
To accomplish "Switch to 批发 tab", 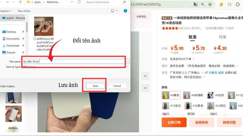I will pyautogui.click(x=193, y=37).
